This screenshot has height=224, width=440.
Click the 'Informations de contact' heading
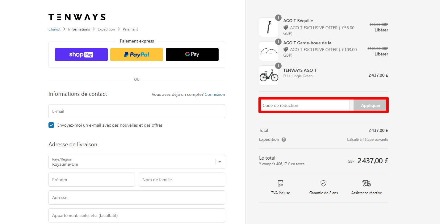[x=78, y=94]
